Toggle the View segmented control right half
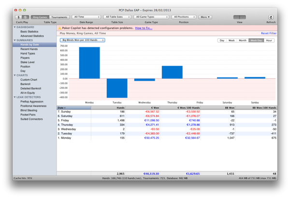The image size is (290, 198). 243,17
